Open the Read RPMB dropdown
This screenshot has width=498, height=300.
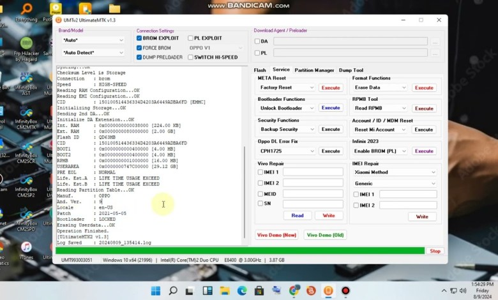(380, 109)
